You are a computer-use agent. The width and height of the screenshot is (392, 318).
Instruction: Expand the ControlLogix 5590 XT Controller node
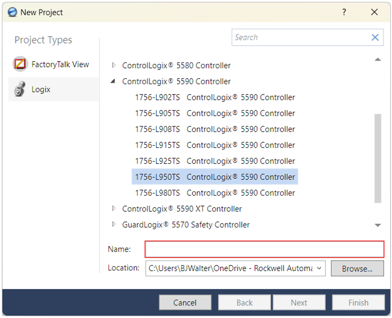[113, 209]
